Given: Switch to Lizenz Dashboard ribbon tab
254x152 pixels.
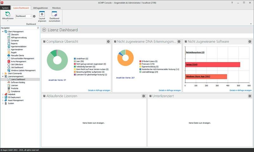Looking at the screenshot, I should 21,8.
